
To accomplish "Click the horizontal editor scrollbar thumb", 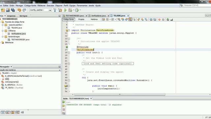I will pos(120,95).
